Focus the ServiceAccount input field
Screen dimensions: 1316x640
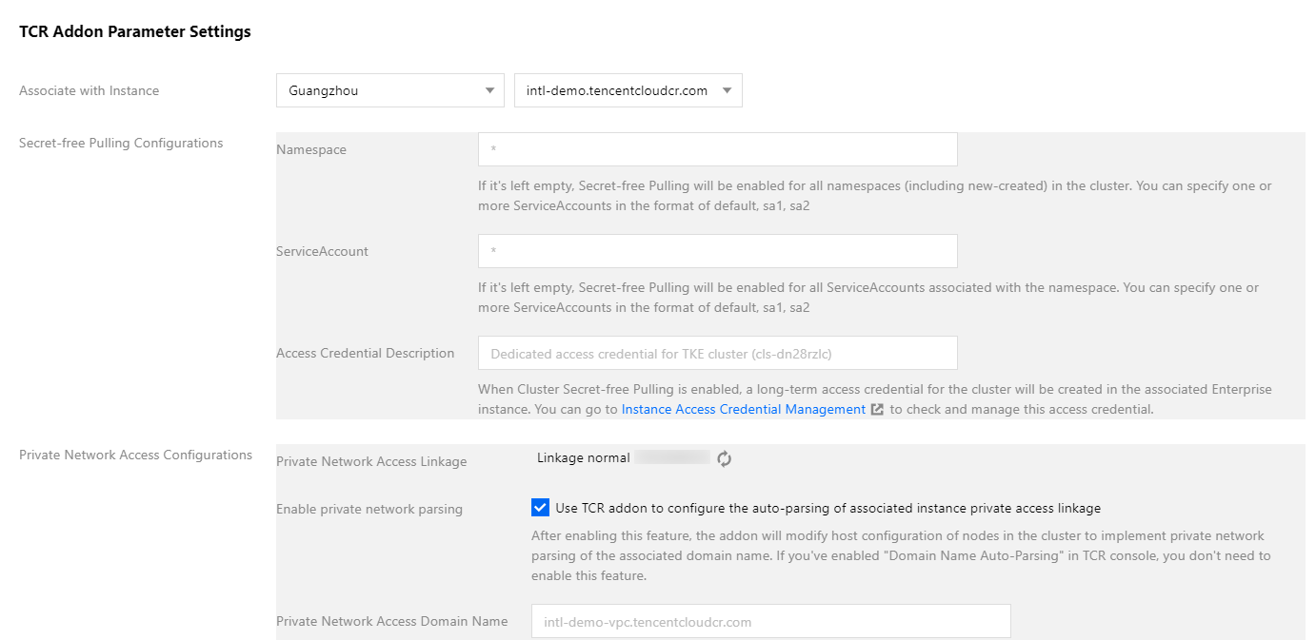pyautogui.click(x=717, y=251)
